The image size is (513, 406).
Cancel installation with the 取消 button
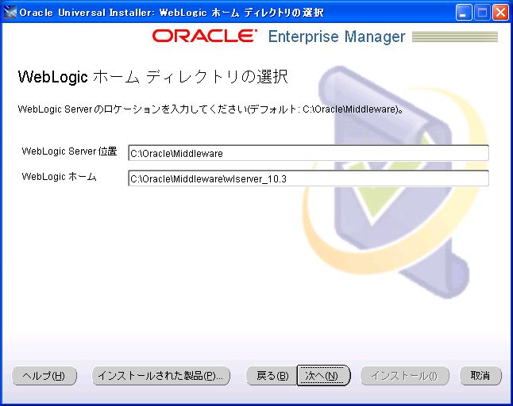point(480,376)
